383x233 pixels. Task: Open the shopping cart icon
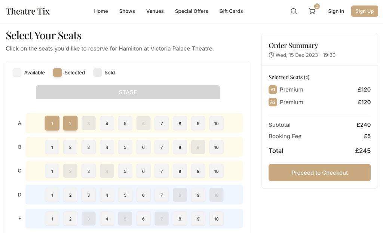312,11
